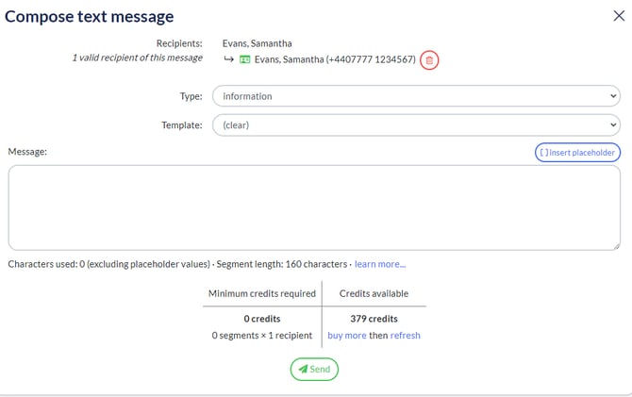This screenshot has width=632, height=397.
Task: Refresh the credits available
Action: pos(405,336)
